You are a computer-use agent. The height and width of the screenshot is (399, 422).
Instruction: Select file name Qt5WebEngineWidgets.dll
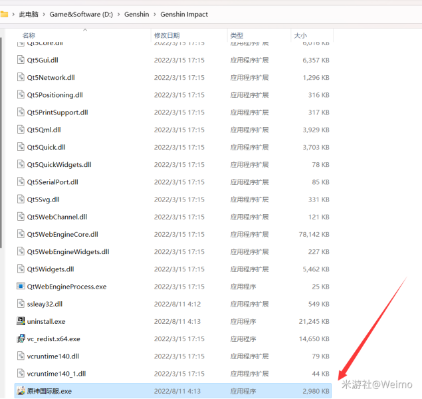(68, 252)
